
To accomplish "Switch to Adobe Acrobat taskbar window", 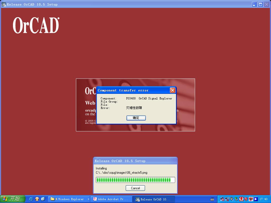I will 112,199.
